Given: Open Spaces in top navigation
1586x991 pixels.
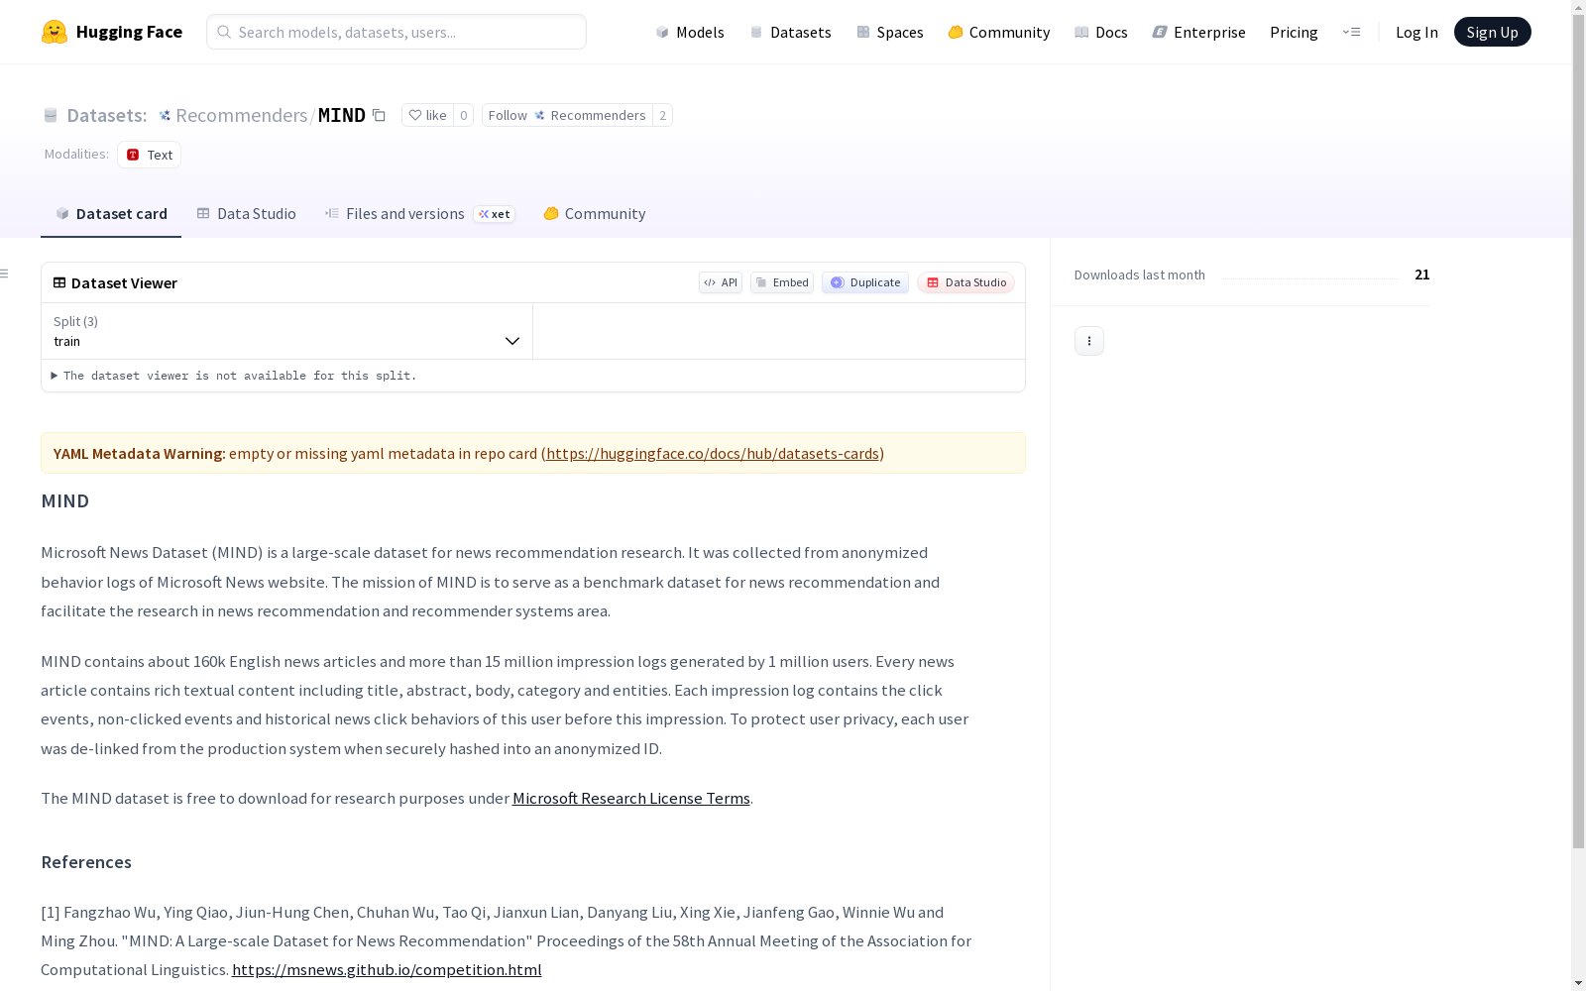Looking at the screenshot, I should (x=890, y=32).
